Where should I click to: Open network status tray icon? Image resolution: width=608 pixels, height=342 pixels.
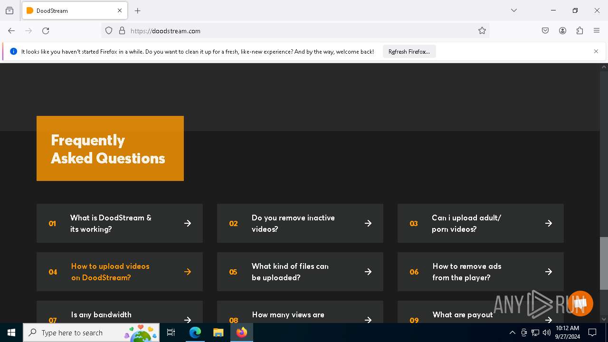click(x=535, y=332)
